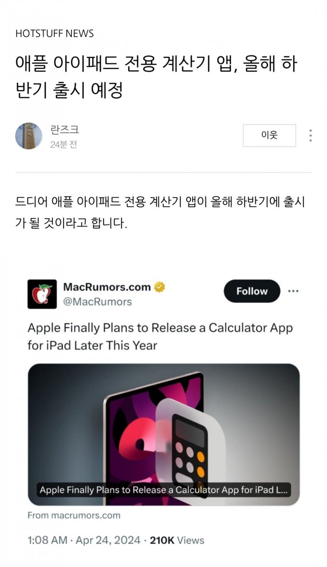Click the gold verified badge beside MacRumors.com
The image size is (327, 567).
click(160, 287)
